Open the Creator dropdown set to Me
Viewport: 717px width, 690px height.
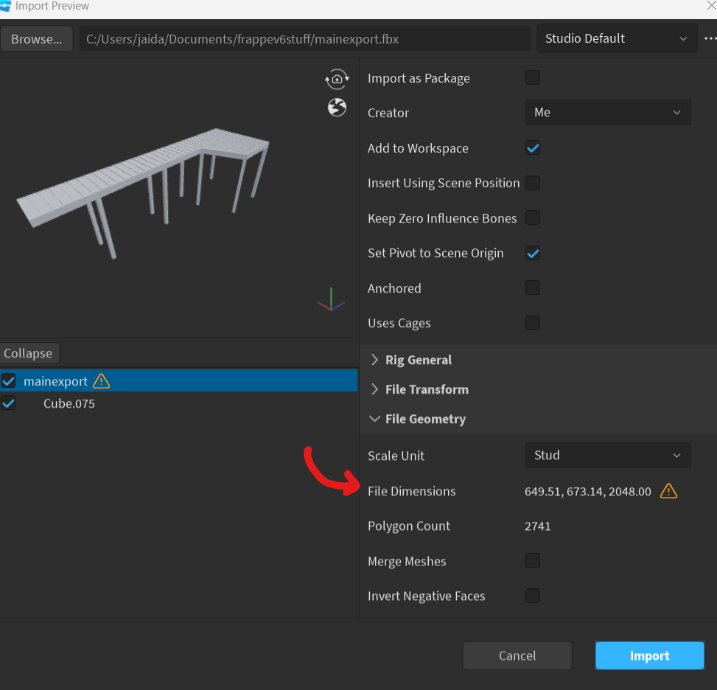coord(608,112)
